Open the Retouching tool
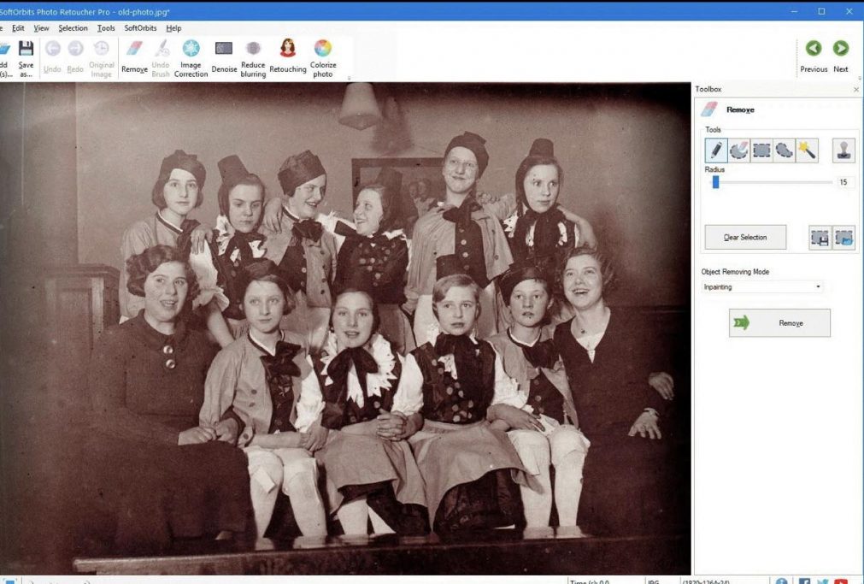Viewport: 864px width, 584px height. pyautogui.click(x=288, y=56)
